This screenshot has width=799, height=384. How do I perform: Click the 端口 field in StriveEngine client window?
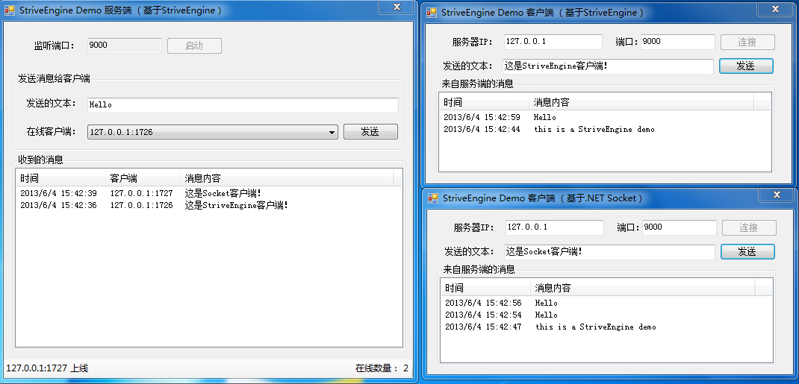(x=678, y=42)
